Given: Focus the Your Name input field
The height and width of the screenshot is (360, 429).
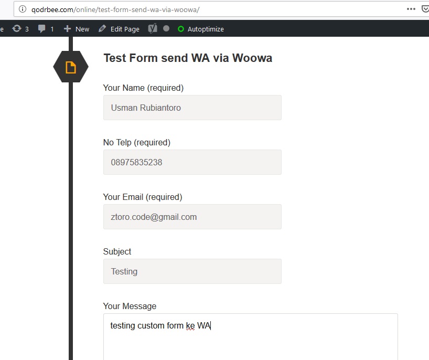Looking at the screenshot, I should point(192,108).
